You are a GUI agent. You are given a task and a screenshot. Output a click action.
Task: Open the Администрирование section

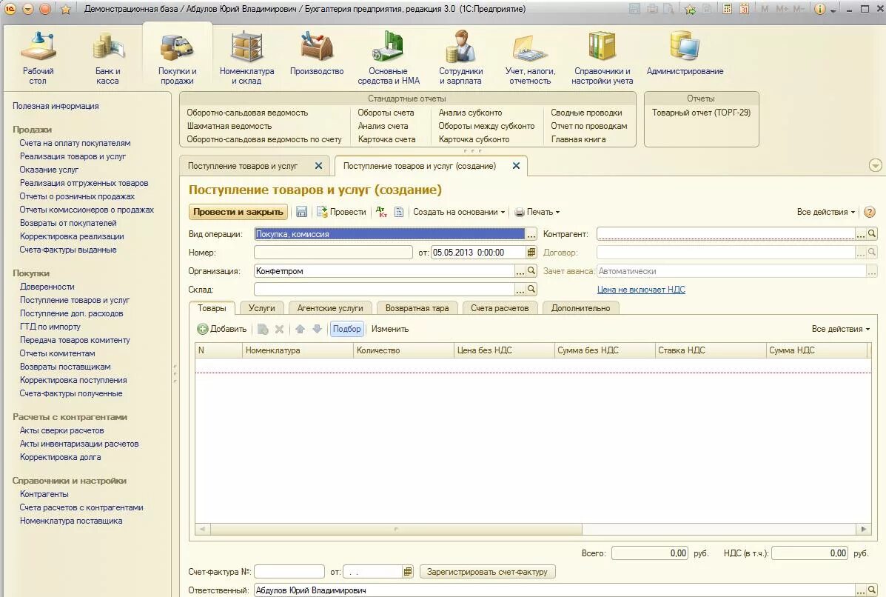coord(685,54)
